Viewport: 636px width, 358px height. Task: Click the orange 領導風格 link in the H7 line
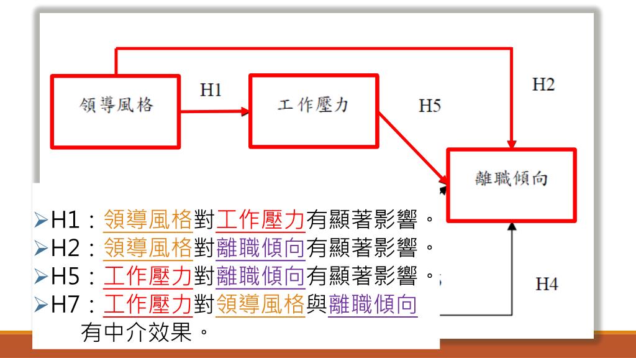point(260,305)
